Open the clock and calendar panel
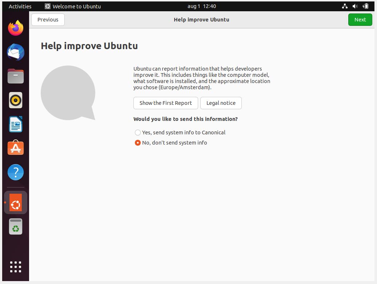The width and height of the screenshot is (377, 284). (201, 6)
